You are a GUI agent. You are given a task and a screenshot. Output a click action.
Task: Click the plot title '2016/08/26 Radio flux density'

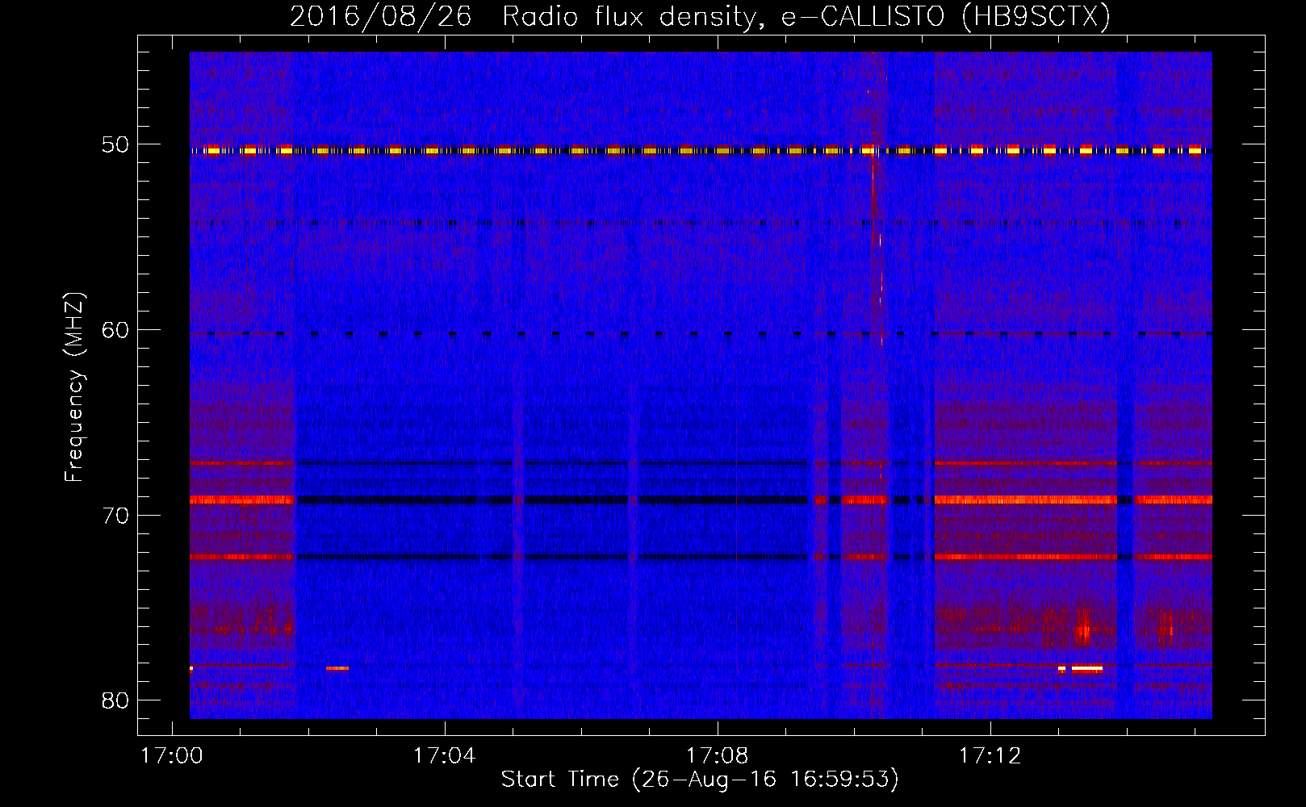[x=527, y=16]
